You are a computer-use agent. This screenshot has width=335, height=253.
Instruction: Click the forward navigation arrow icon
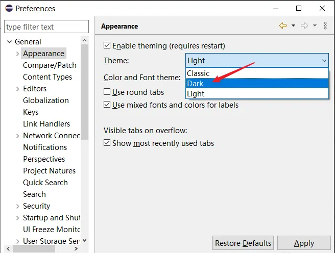[304, 26]
